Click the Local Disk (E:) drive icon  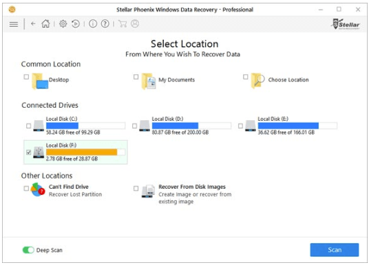pyautogui.click(x=251, y=126)
